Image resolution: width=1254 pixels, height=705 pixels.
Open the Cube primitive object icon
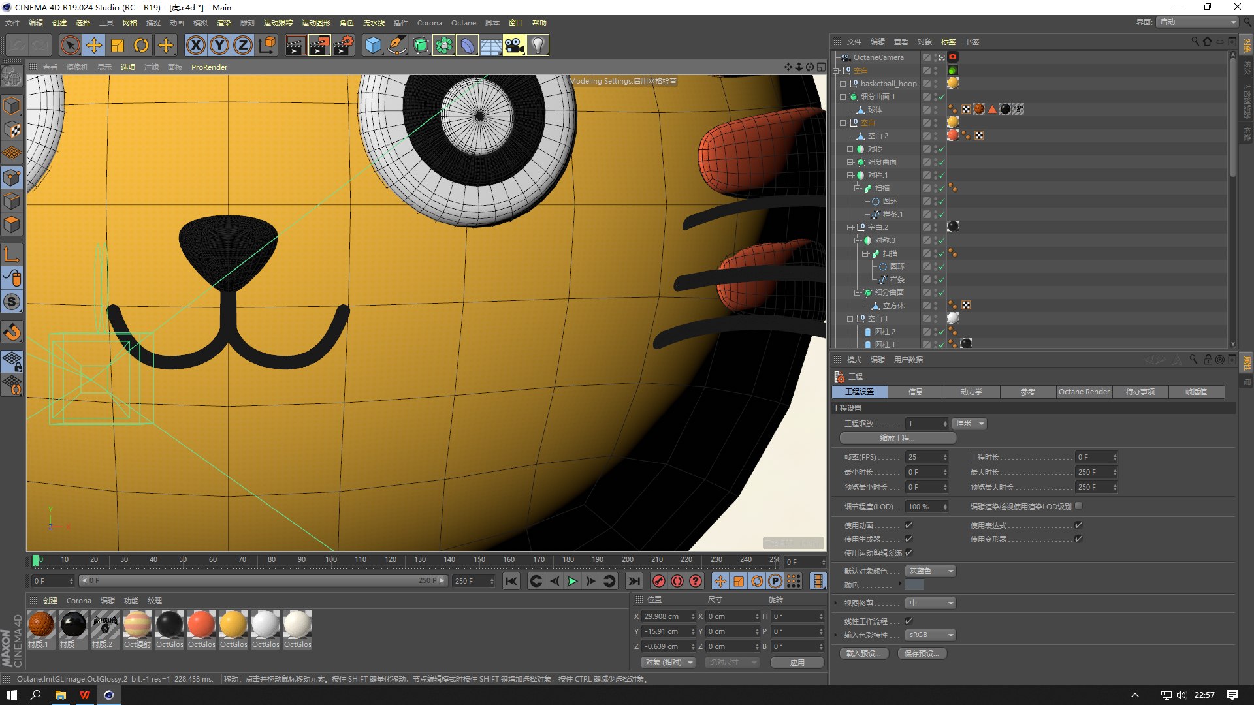[x=373, y=46]
